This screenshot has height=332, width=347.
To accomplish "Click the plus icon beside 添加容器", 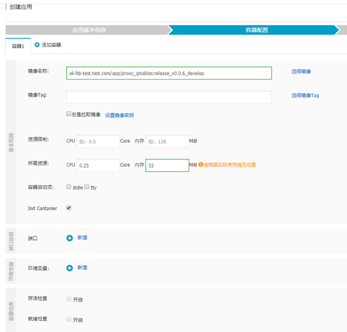I will [x=37, y=44].
